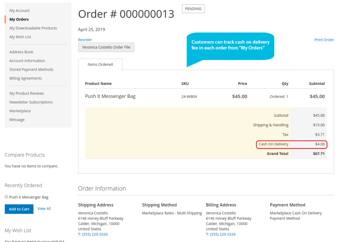
Task: Click the Veronica Costello Order File button
Action: point(106,47)
